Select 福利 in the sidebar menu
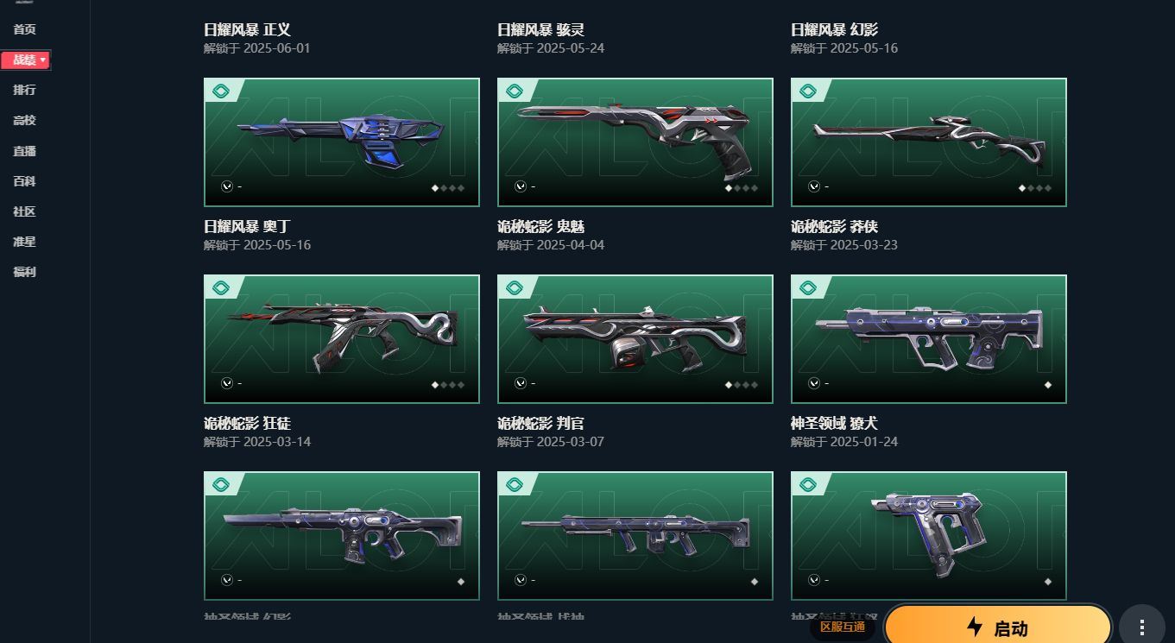Screen dimensions: 1175x643 click(x=24, y=272)
